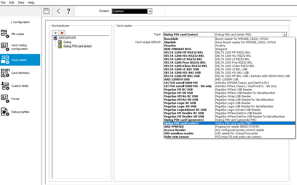Open Help question mark icon

(68, 11)
